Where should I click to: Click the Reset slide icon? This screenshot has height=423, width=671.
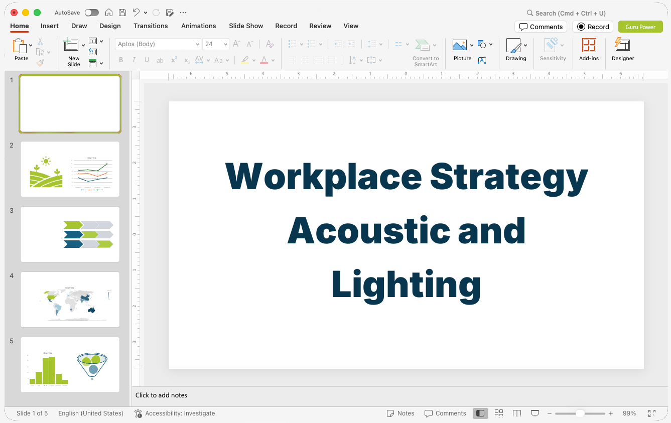tap(93, 52)
